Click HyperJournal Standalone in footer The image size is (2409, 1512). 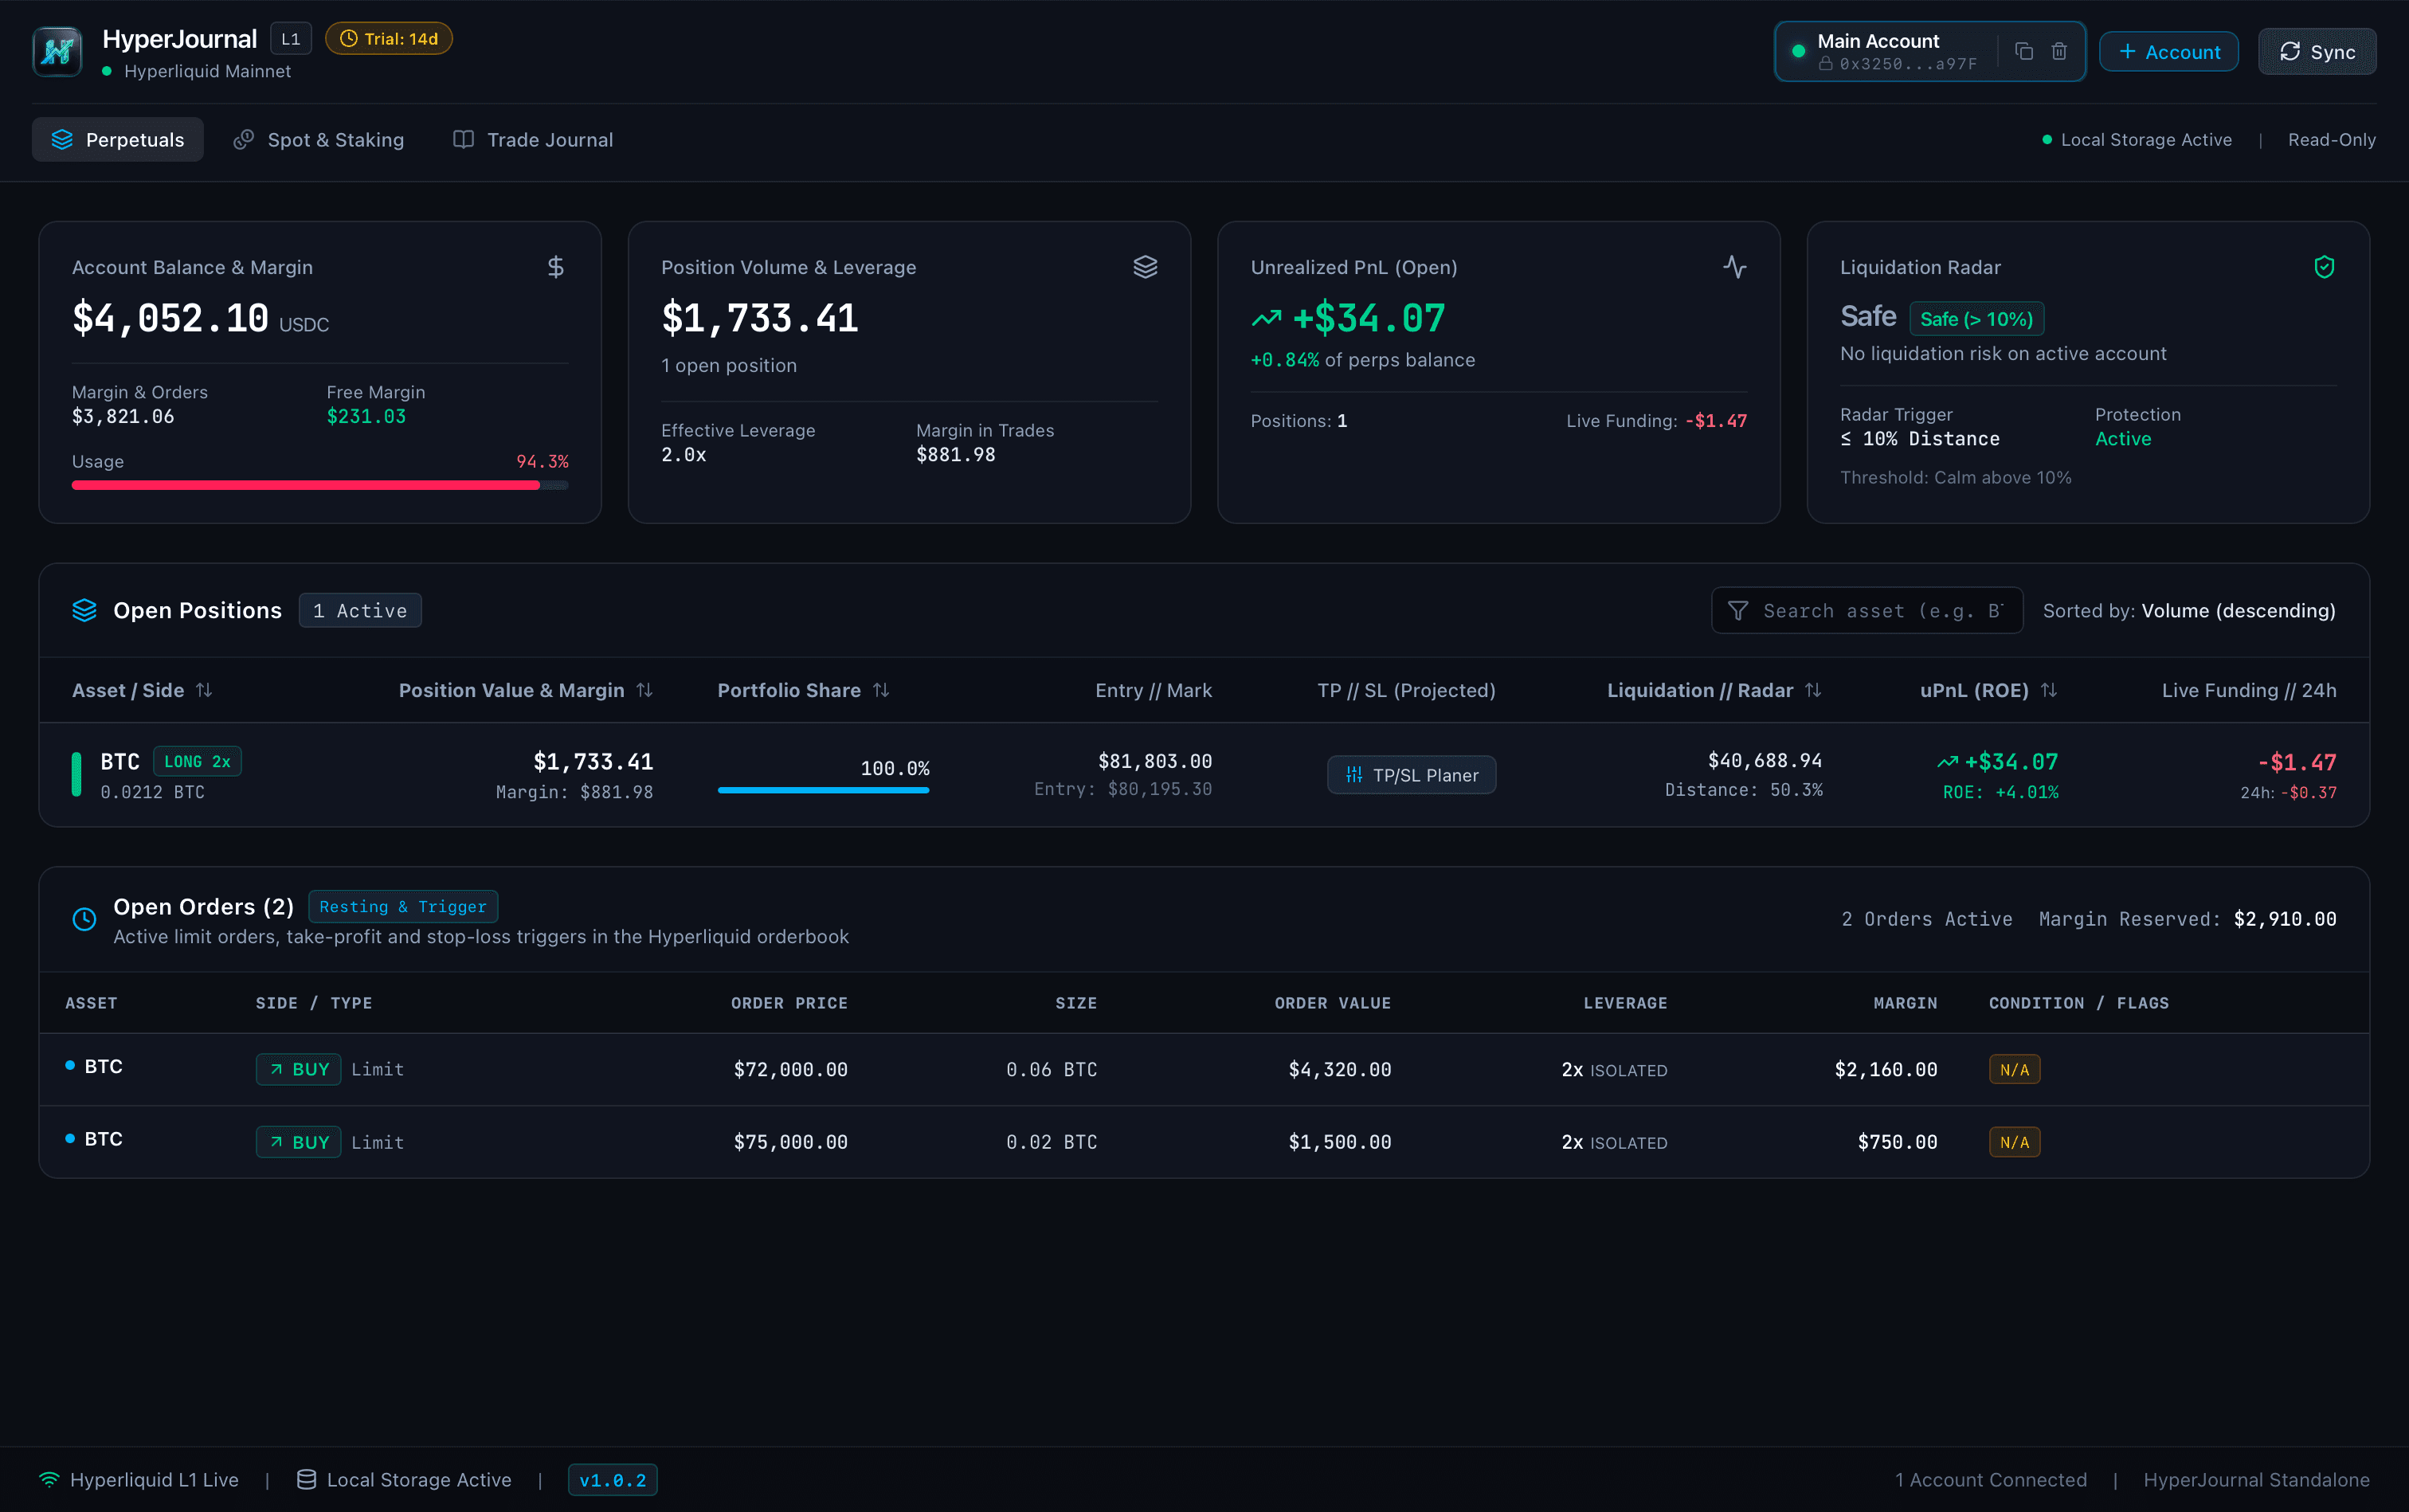click(2256, 1480)
